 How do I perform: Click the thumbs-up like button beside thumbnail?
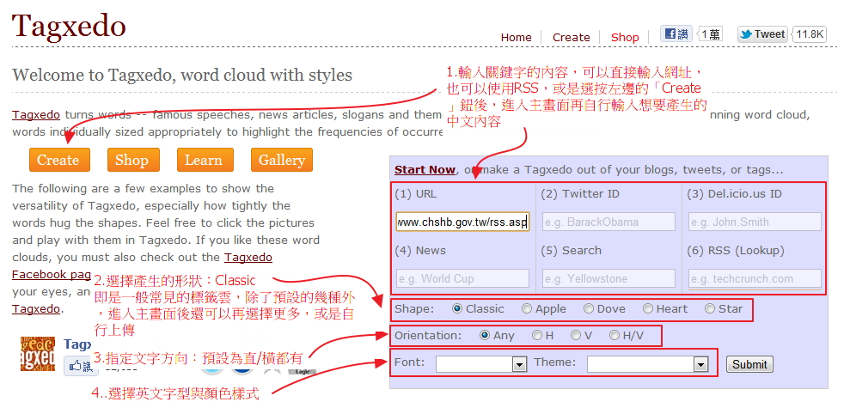tap(81, 366)
